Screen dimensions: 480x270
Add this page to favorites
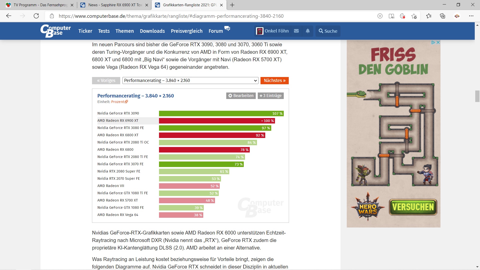tap(414, 16)
